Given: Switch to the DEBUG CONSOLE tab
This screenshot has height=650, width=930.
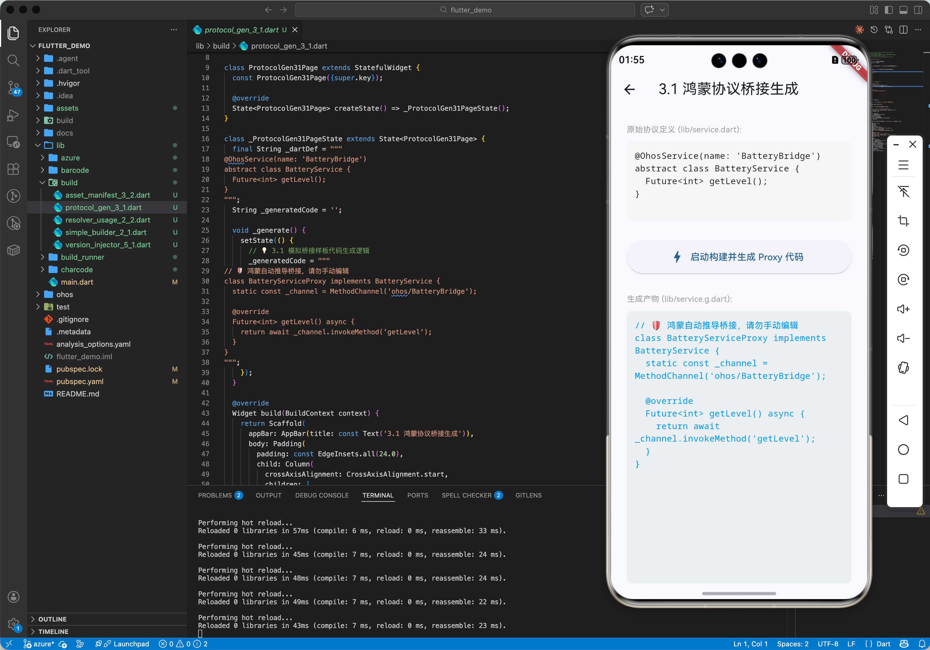Looking at the screenshot, I should 322,495.
